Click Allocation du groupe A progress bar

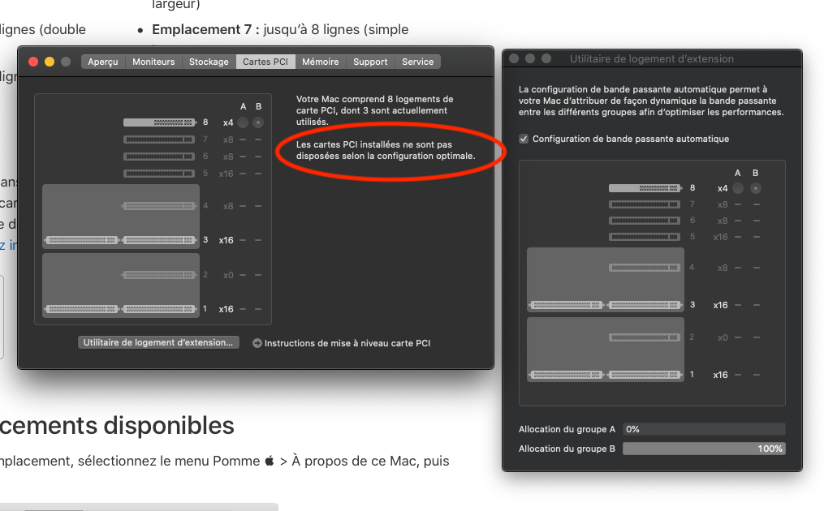pos(704,429)
